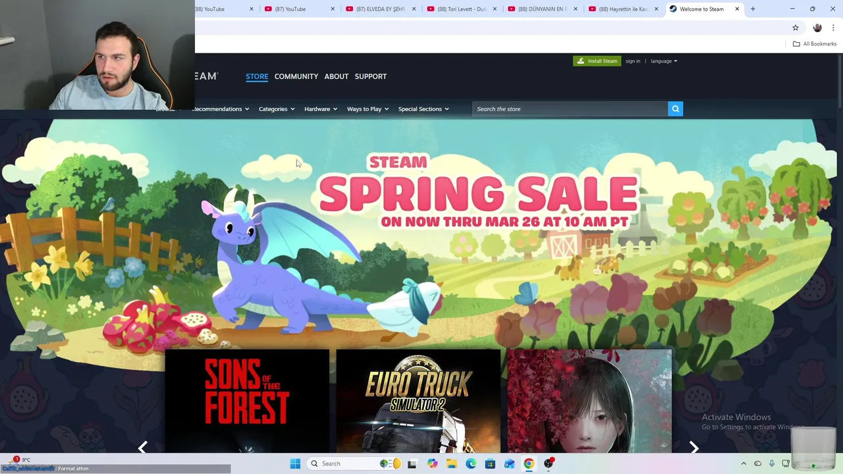This screenshot has height=474, width=843.
Task: Launch Copilot from the taskbar
Action: pyautogui.click(x=432, y=463)
